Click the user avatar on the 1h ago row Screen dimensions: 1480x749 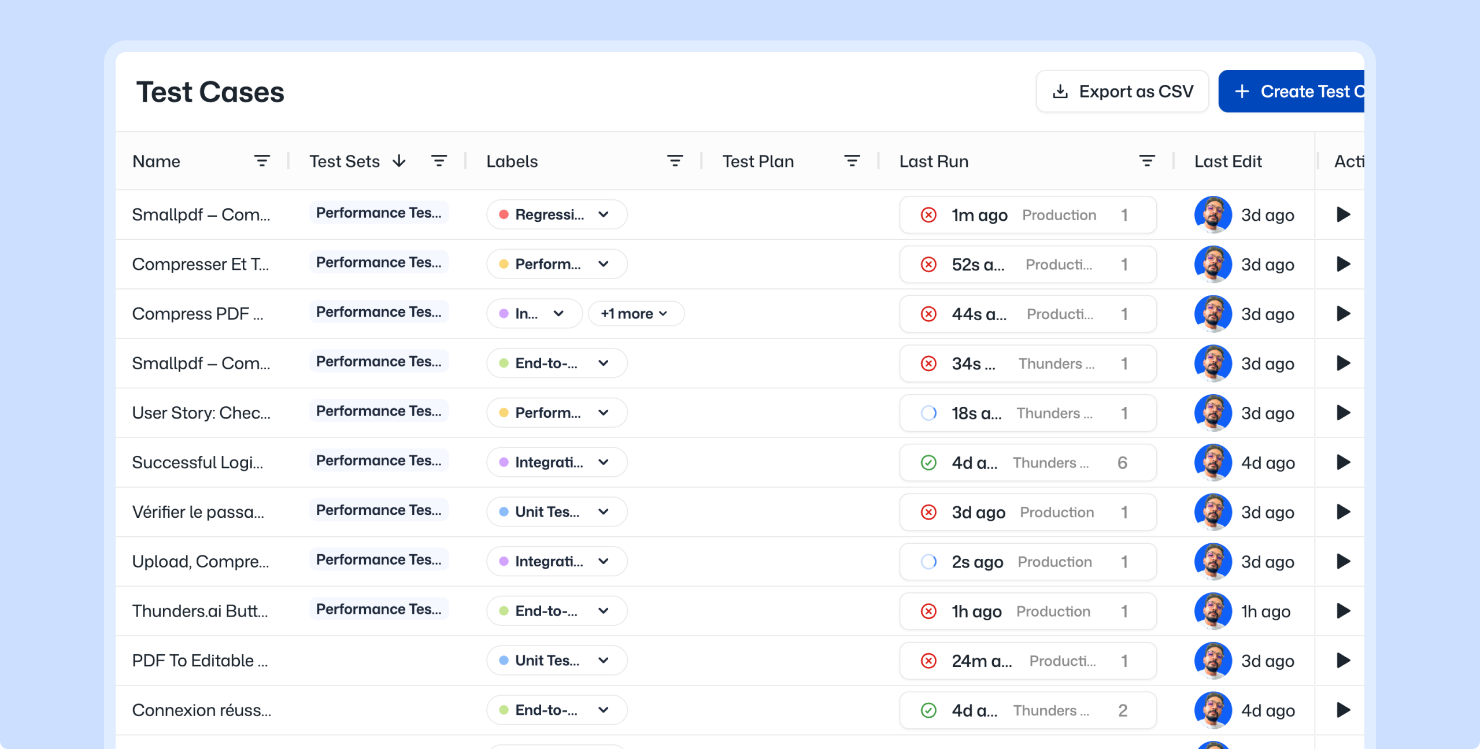tap(1213, 611)
